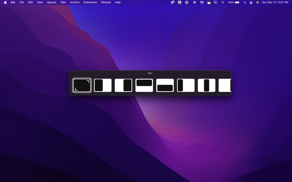Select the narrow left-third window layout
This screenshot has height=182, width=292.
186,85
